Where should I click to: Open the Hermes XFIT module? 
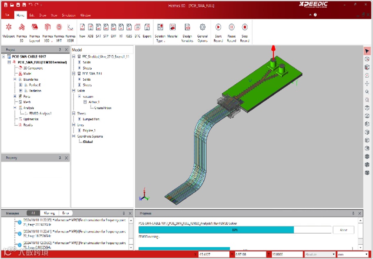tap(59, 33)
